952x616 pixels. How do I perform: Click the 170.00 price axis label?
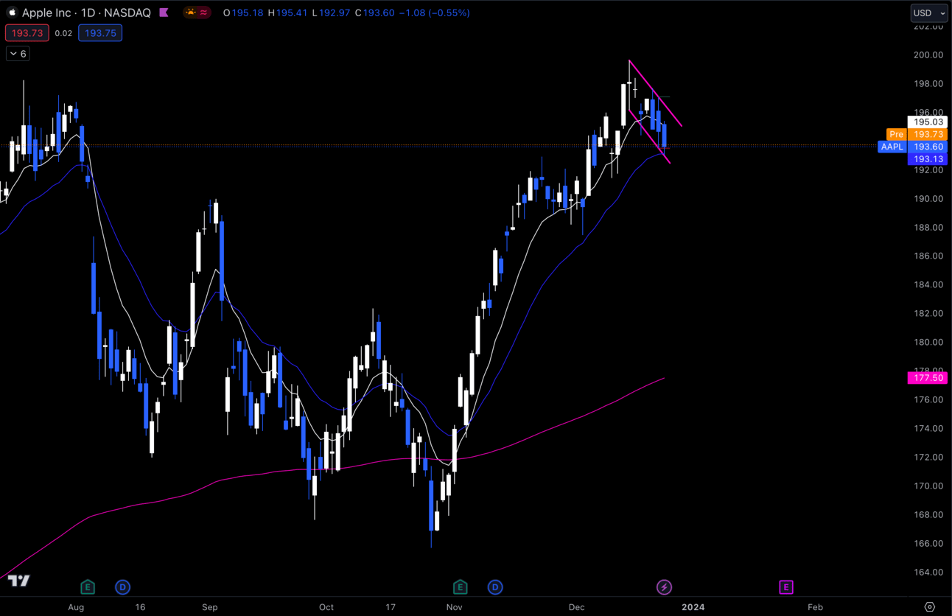pyautogui.click(x=928, y=486)
